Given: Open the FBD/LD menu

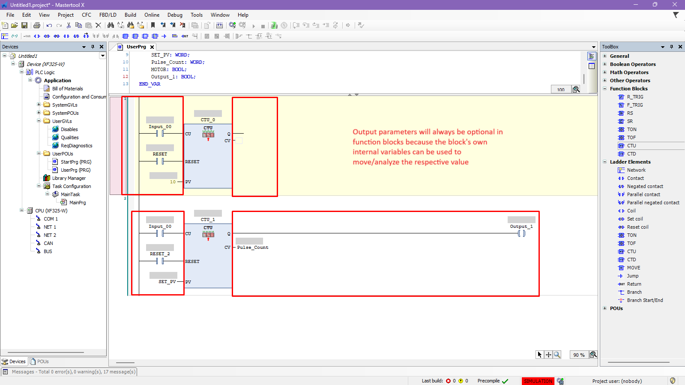Looking at the screenshot, I should [108, 15].
